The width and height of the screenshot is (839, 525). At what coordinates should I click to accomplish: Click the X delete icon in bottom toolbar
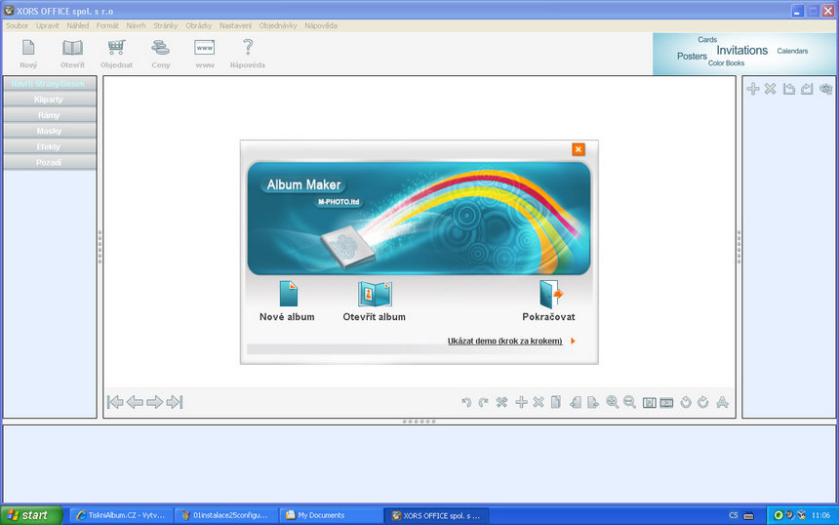(539, 402)
